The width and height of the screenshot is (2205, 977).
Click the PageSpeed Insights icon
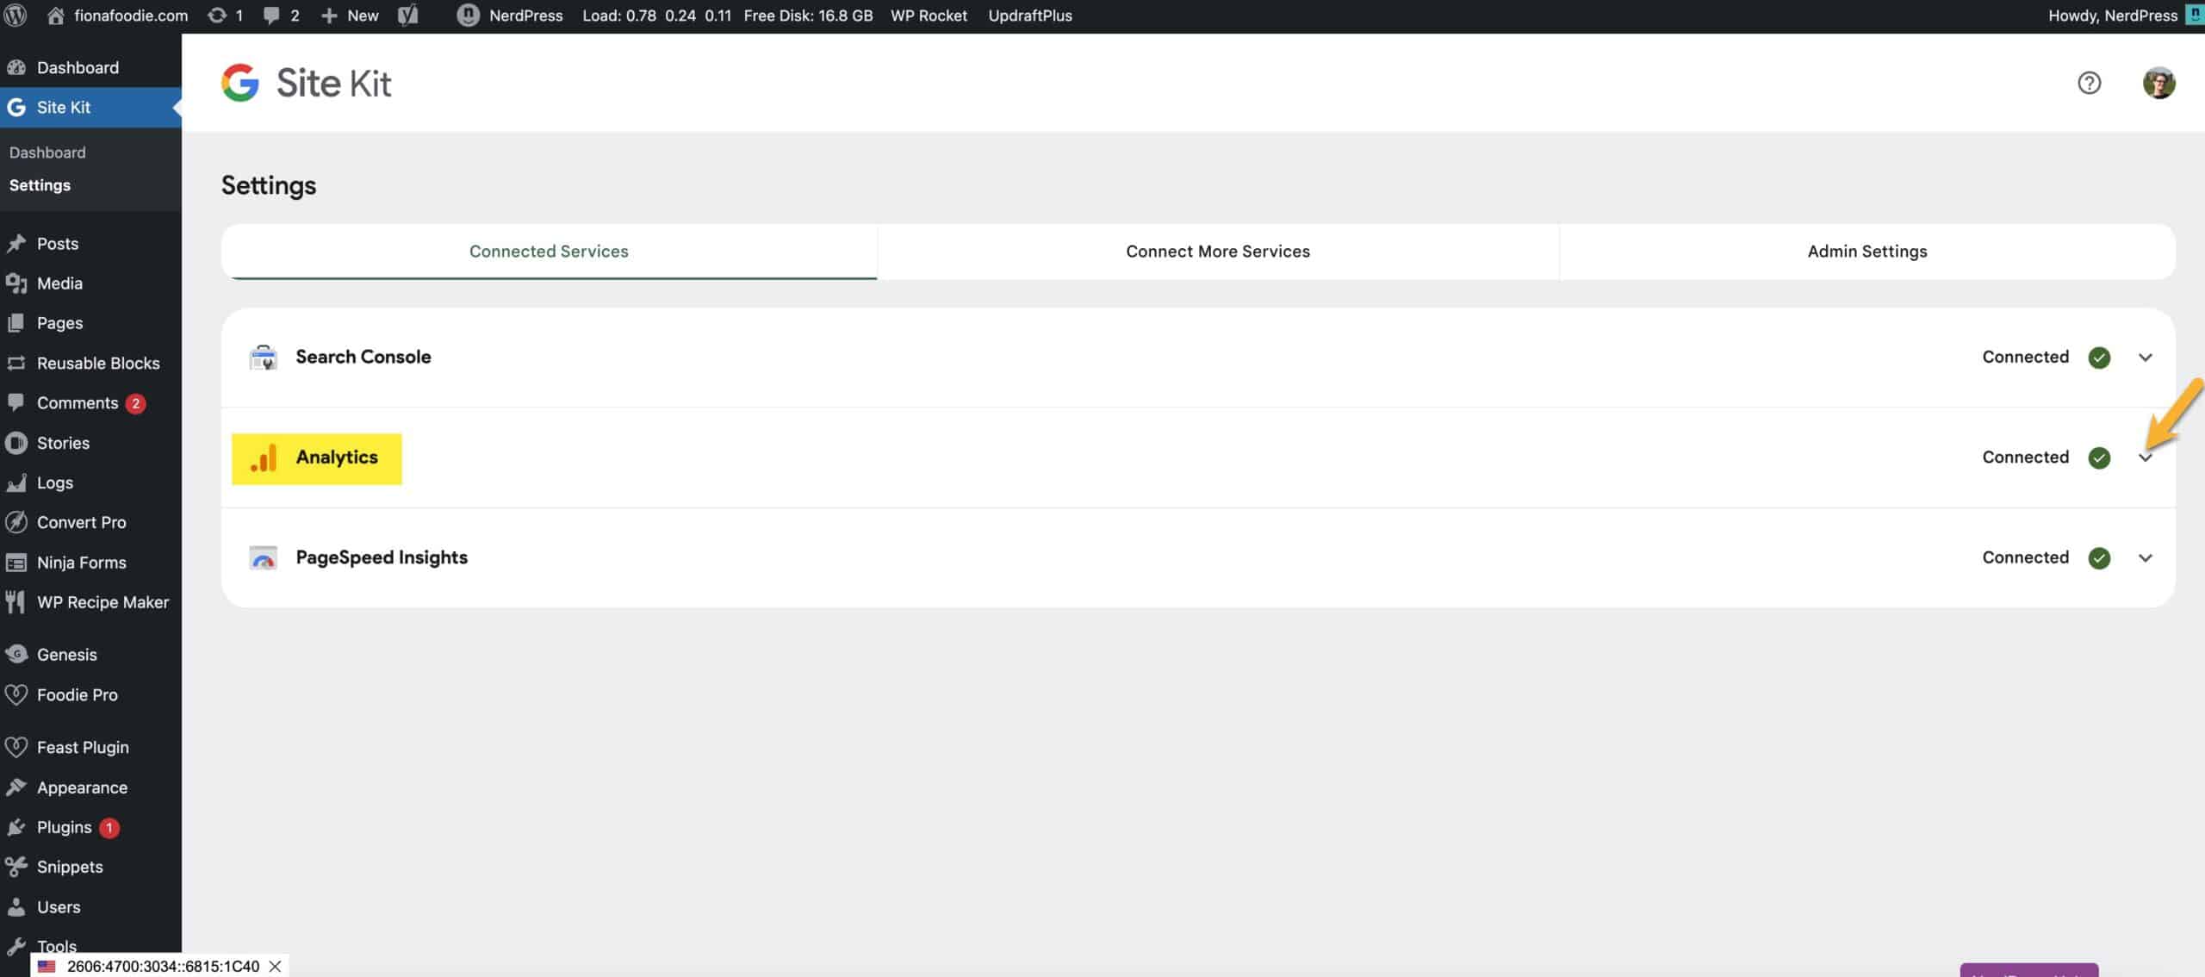(x=262, y=557)
